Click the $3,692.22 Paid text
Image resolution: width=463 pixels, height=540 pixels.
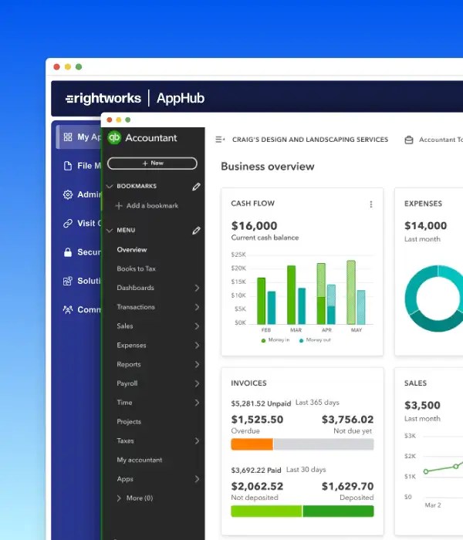[x=256, y=470]
